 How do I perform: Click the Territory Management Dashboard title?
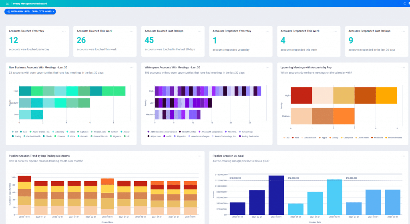coord(29,4)
